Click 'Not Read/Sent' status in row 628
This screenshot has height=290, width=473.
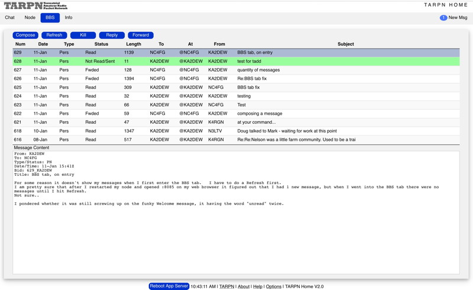[x=100, y=62]
